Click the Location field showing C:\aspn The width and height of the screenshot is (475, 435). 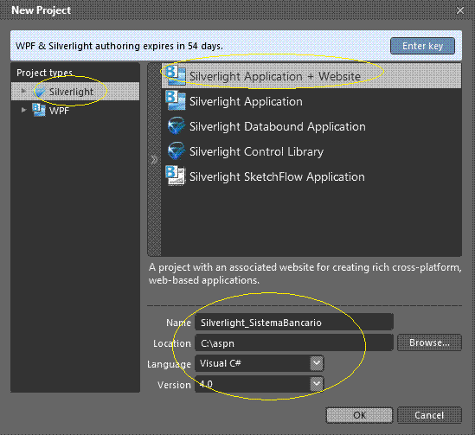[x=294, y=343]
